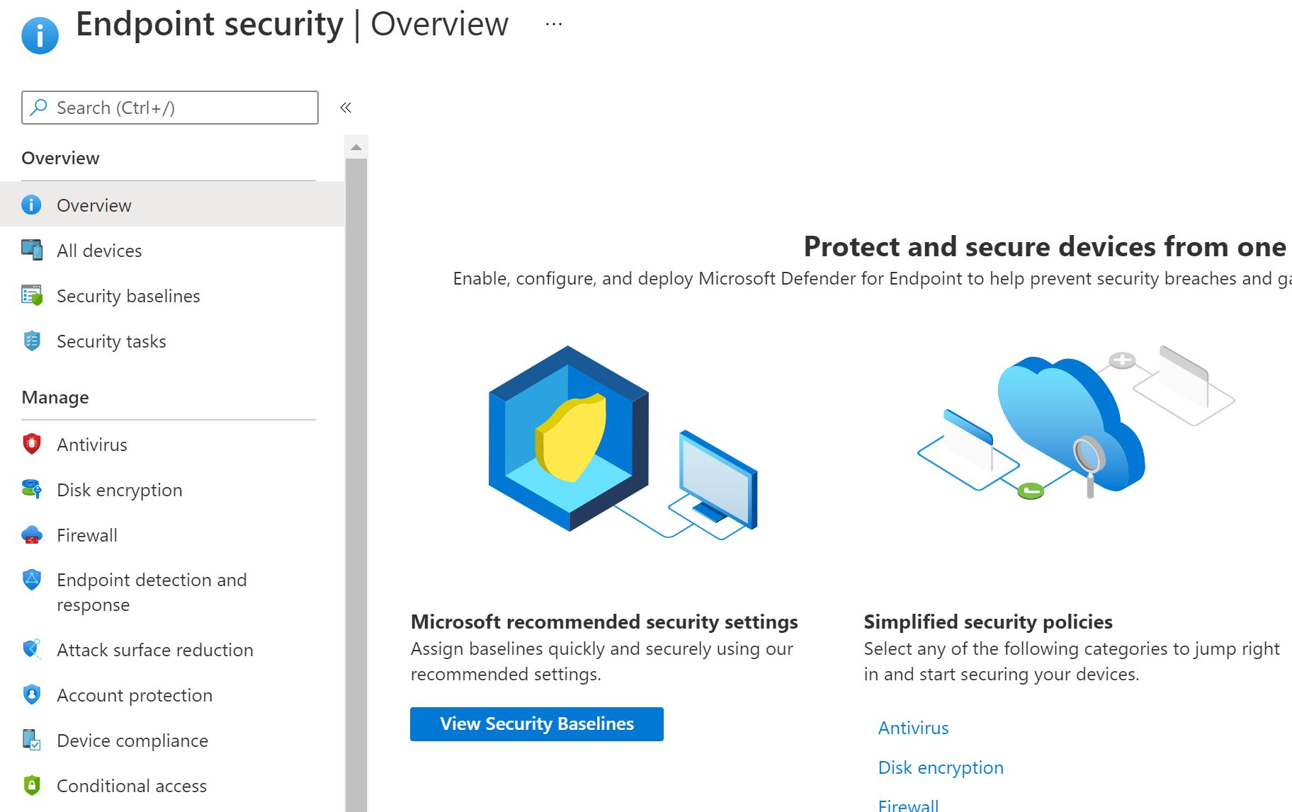Open the Disk encryption policy link
1292x812 pixels.
(940, 767)
